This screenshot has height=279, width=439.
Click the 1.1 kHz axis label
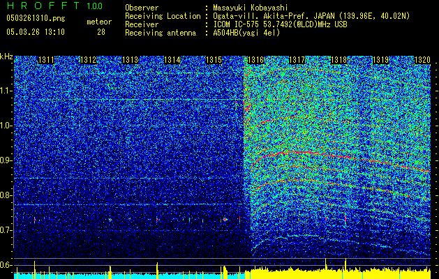pyautogui.click(x=6, y=91)
